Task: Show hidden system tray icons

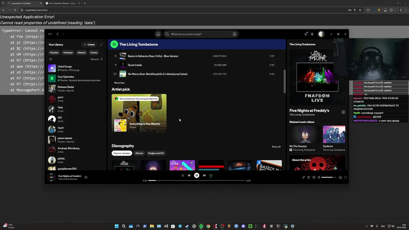Action: tap(367, 226)
